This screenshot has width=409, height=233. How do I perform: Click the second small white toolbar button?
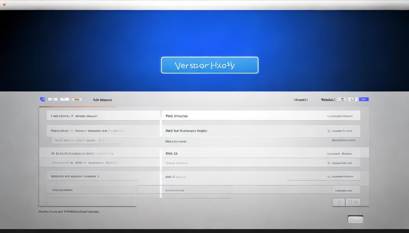(64, 99)
